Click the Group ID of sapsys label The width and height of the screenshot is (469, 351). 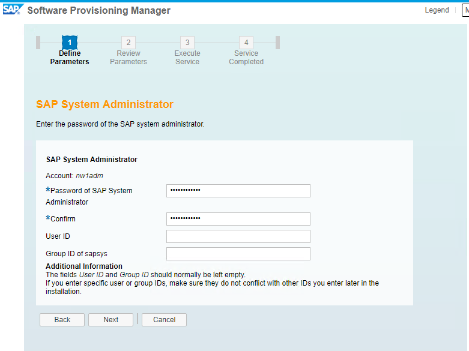pyautogui.click(x=76, y=254)
